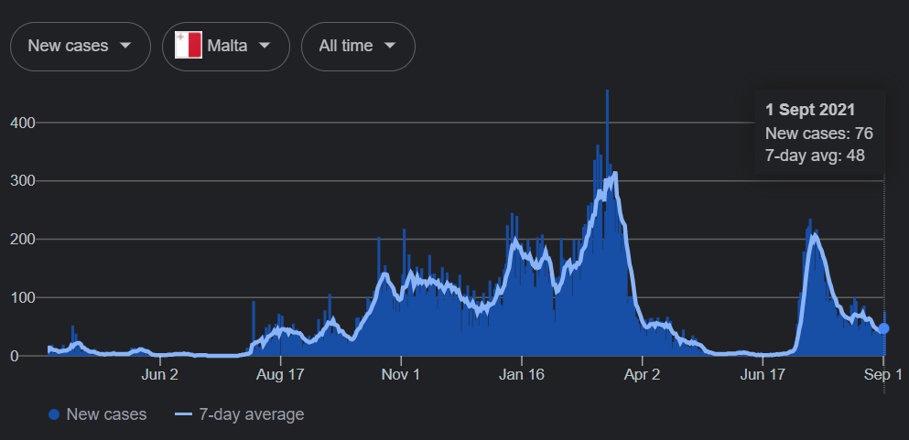Click the Jan 16 x-axis date label
The width and height of the screenshot is (909, 440).
tap(521, 374)
